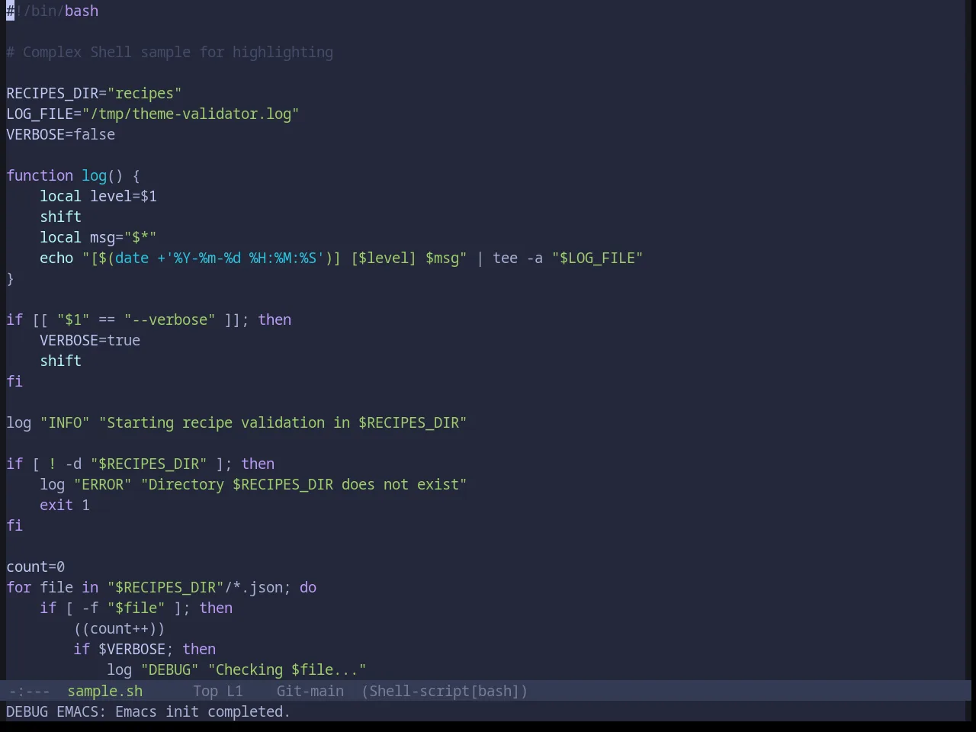
Task: Click "Directory $RECIPES_DIR does not exist" string
Action: (x=304, y=484)
